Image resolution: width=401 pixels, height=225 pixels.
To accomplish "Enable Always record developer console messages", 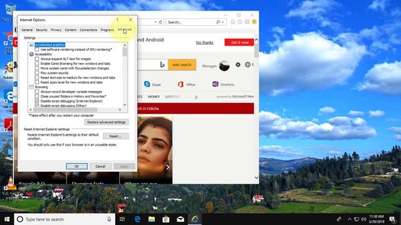I will [x=37, y=92].
